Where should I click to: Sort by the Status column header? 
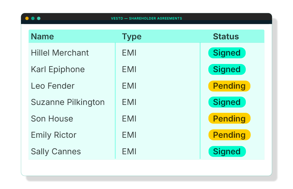[226, 36]
